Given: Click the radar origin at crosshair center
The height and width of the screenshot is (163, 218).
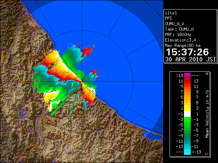Looking at the screenshot, I should click(x=82, y=81).
